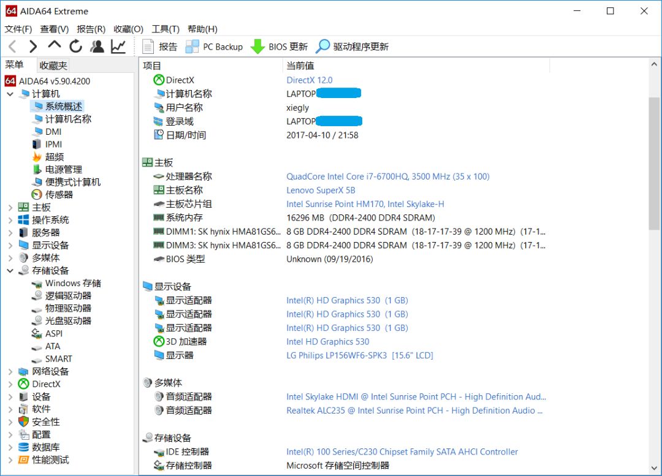The image size is (662, 476).
Task: Click the Forward navigation arrow in toolbar
Action: tap(32, 46)
